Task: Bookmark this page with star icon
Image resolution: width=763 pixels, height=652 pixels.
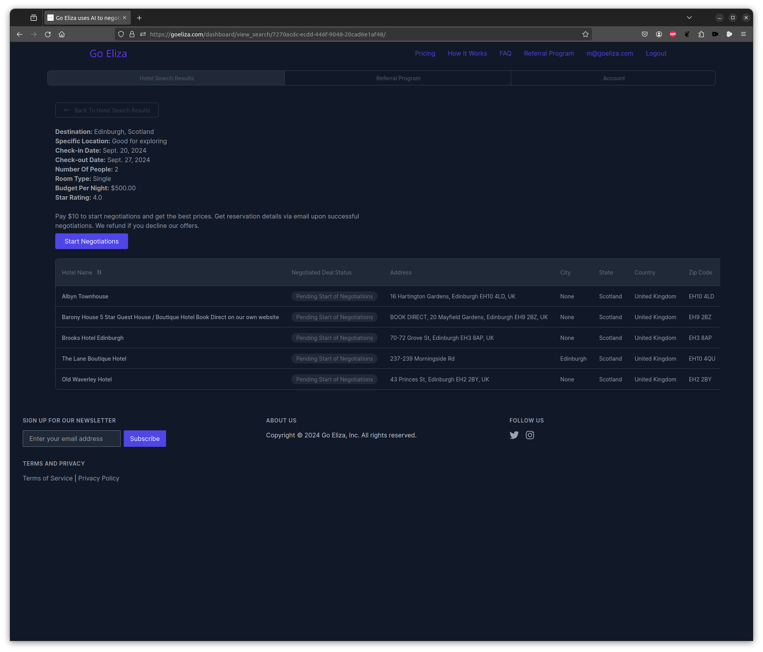Action: click(585, 34)
